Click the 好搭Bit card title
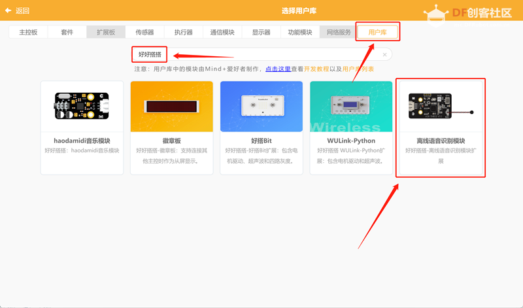523x308 pixels. point(261,141)
